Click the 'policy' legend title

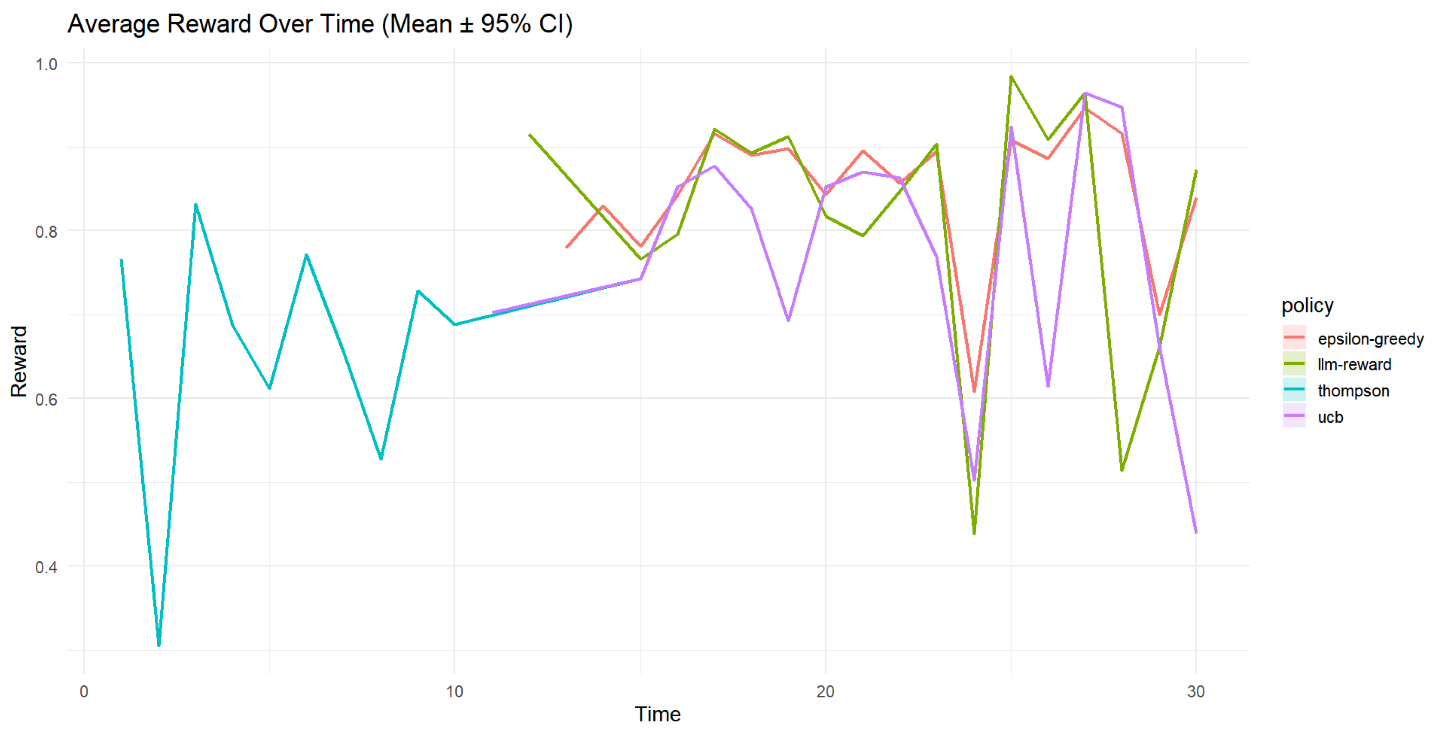[1307, 305]
